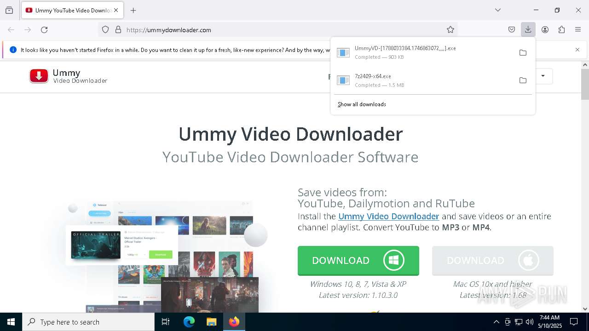Image resolution: width=589 pixels, height=331 pixels.
Task: Click green Windows DOWNLOAD button
Action: coord(358,261)
